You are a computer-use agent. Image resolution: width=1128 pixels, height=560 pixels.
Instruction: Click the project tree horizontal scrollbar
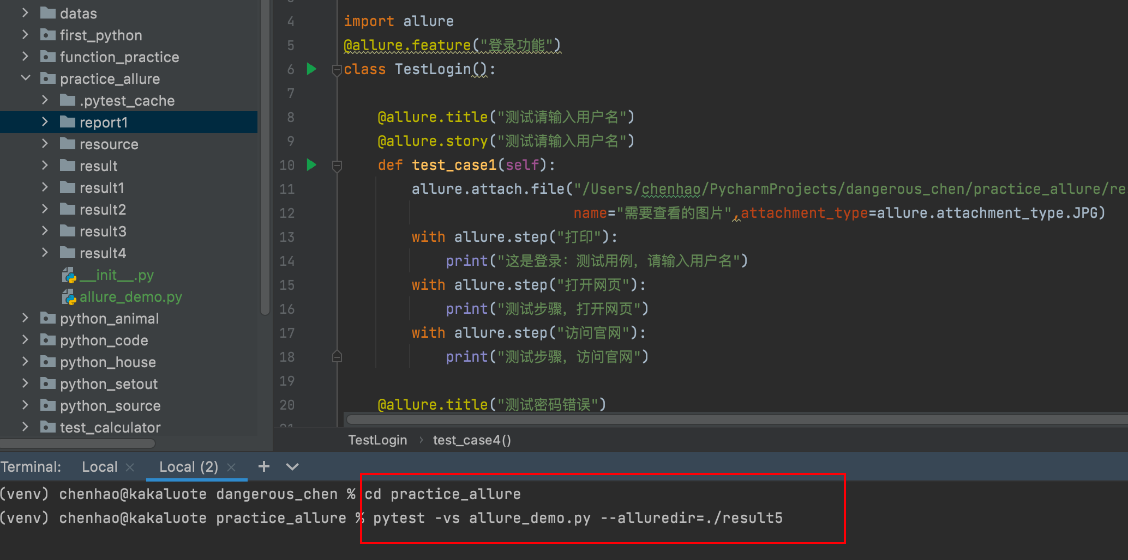77,443
